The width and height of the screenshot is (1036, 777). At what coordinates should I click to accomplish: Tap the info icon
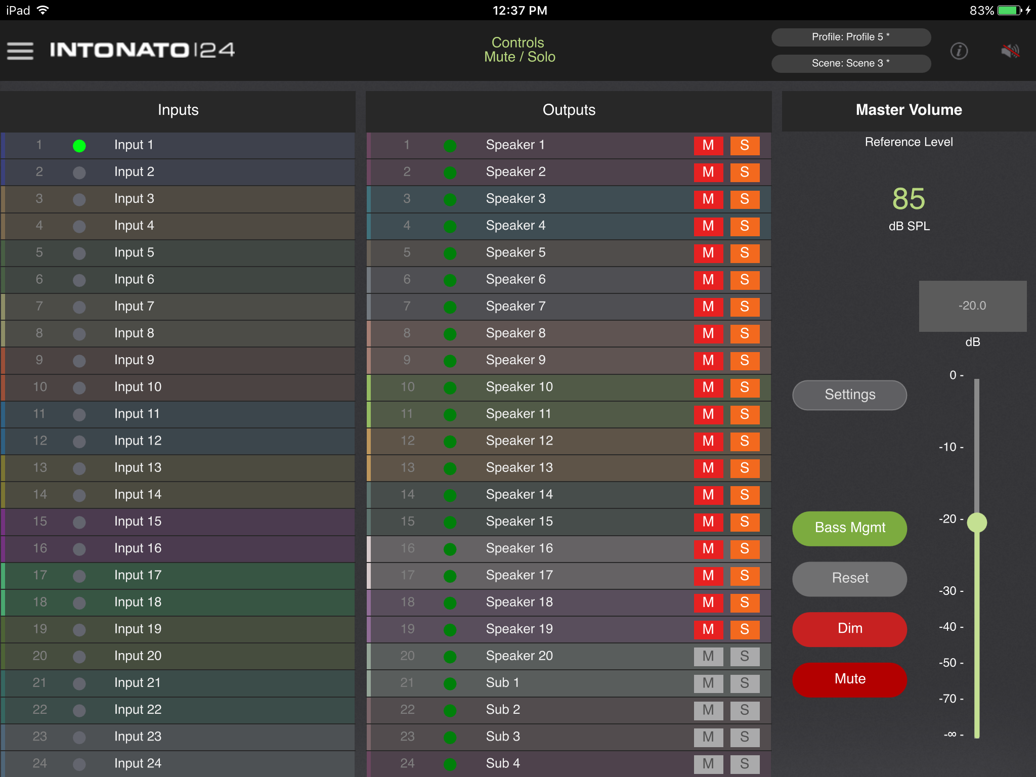(959, 51)
